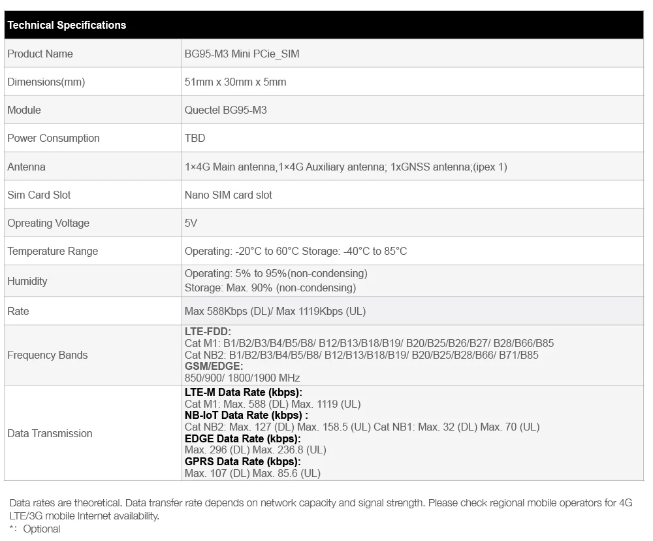Click the *: Optional footnote
The image size is (653, 541).
point(35,529)
